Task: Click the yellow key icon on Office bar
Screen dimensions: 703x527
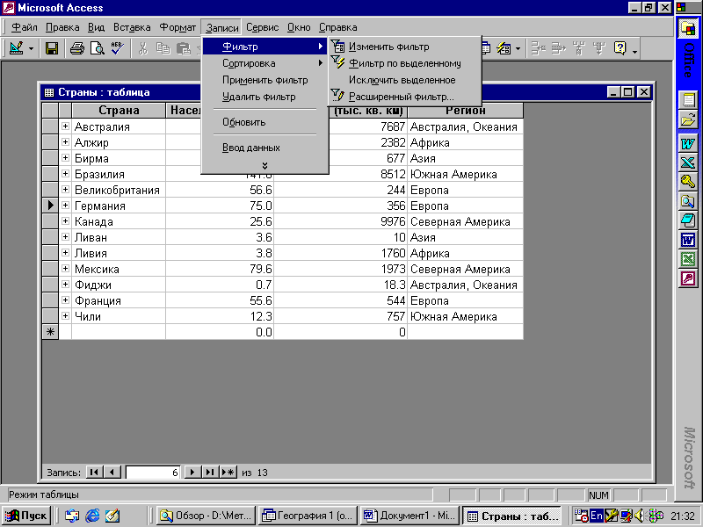Action: pyautogui.click(x=688, y=182)
